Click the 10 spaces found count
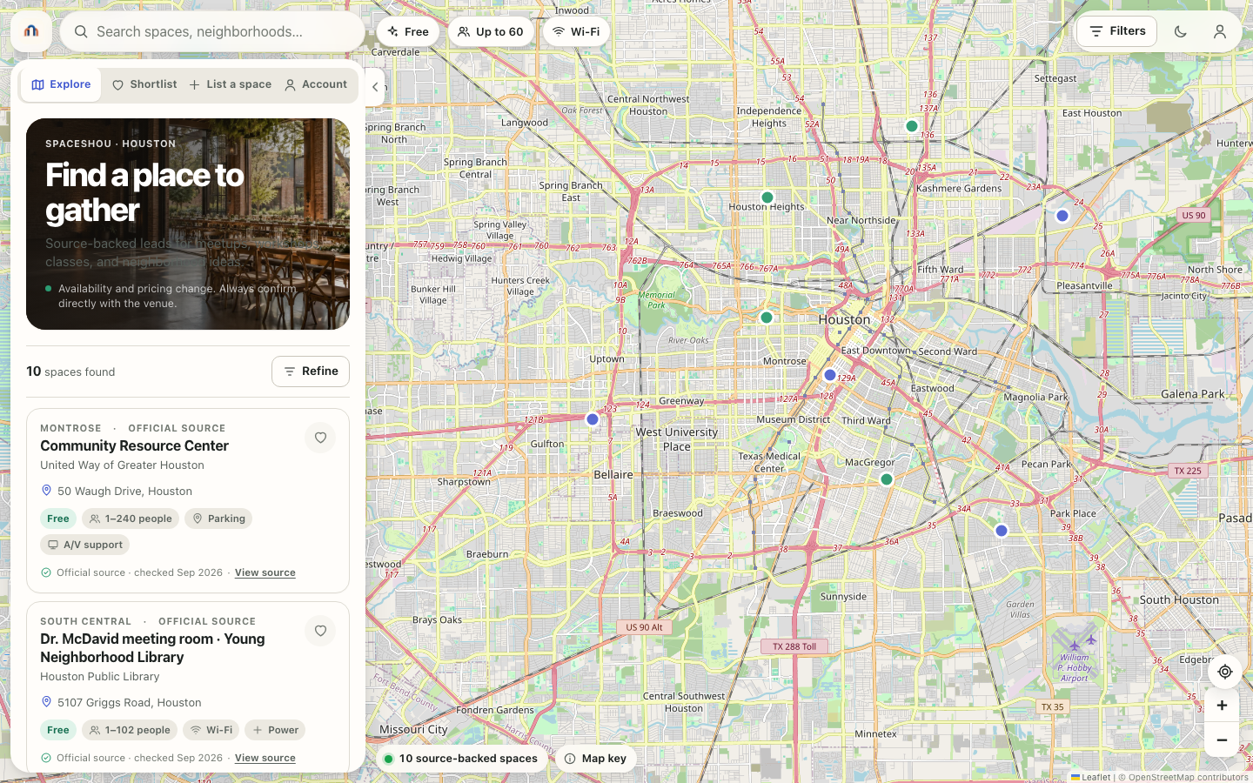 click(x=70, y=371)
